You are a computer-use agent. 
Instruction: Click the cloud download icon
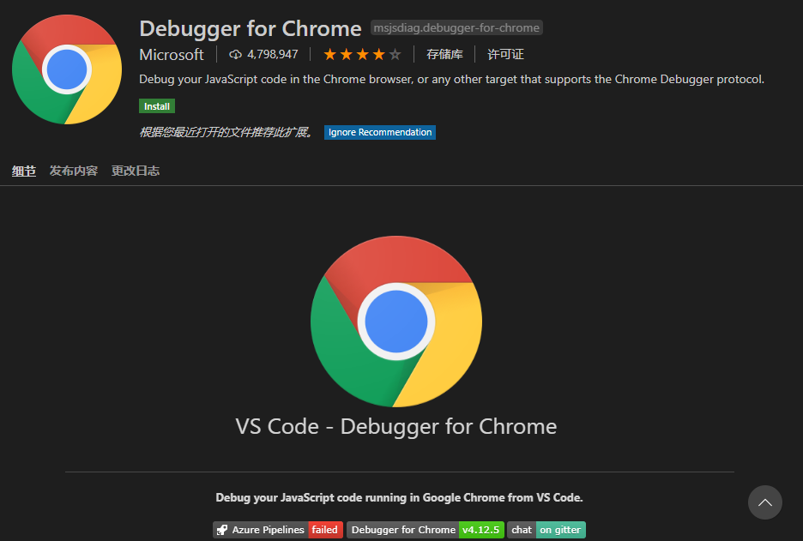pos(236,55)
